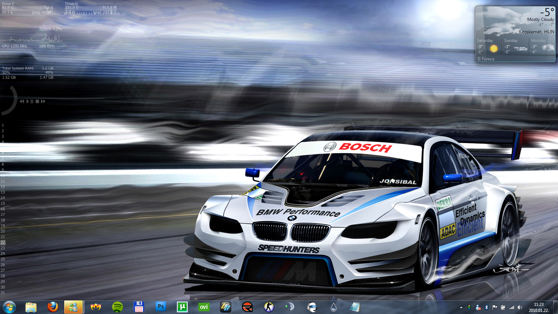
Task: Show hidden system tray icons
Action: click(x=461, y=307)
